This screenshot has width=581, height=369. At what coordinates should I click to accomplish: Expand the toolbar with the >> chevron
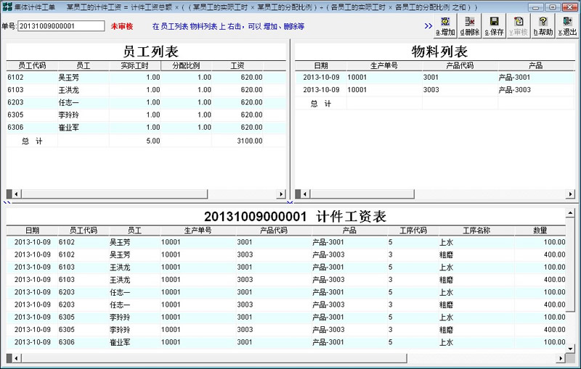coord(428,27)
